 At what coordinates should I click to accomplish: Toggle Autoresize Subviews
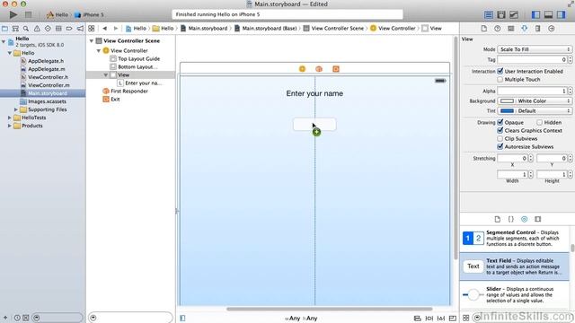[x=500, y=146]
